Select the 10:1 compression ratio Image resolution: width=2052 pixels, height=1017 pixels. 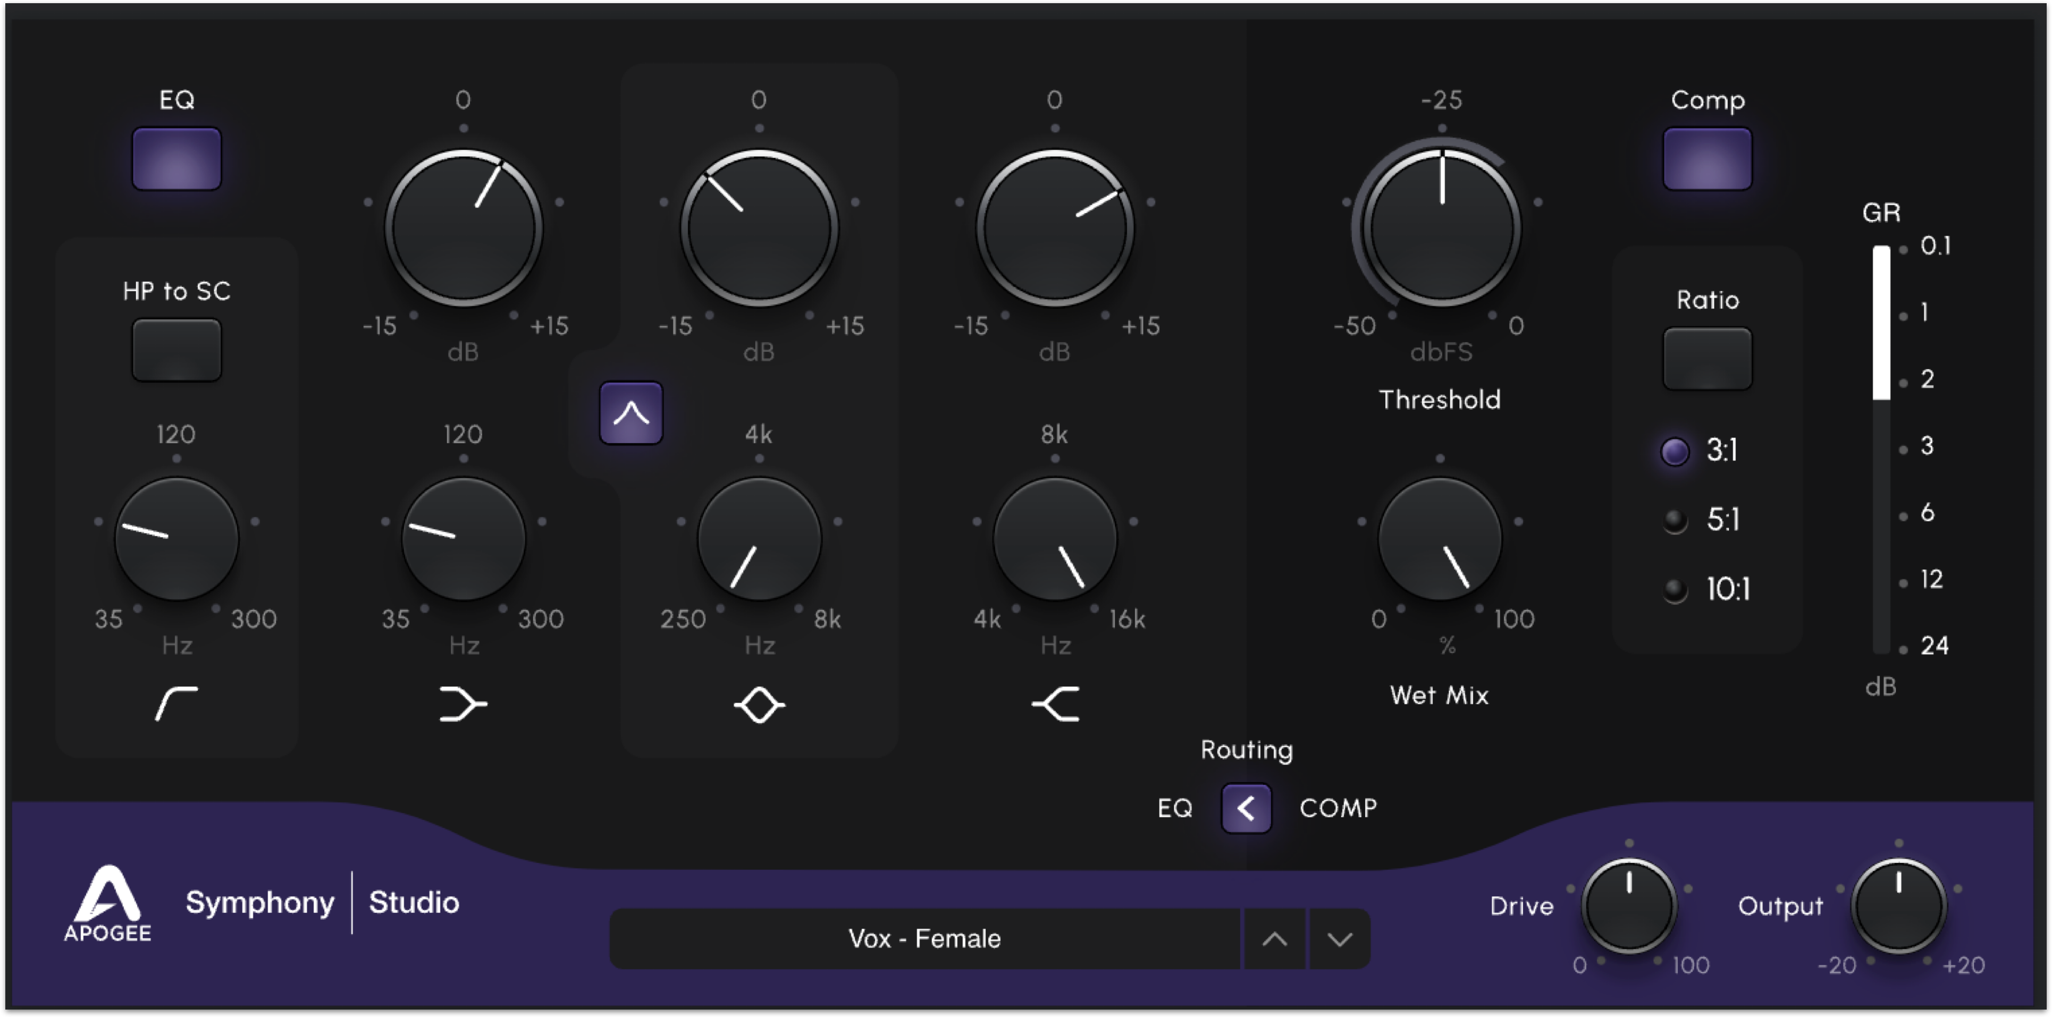click(x=1706, y=589)
